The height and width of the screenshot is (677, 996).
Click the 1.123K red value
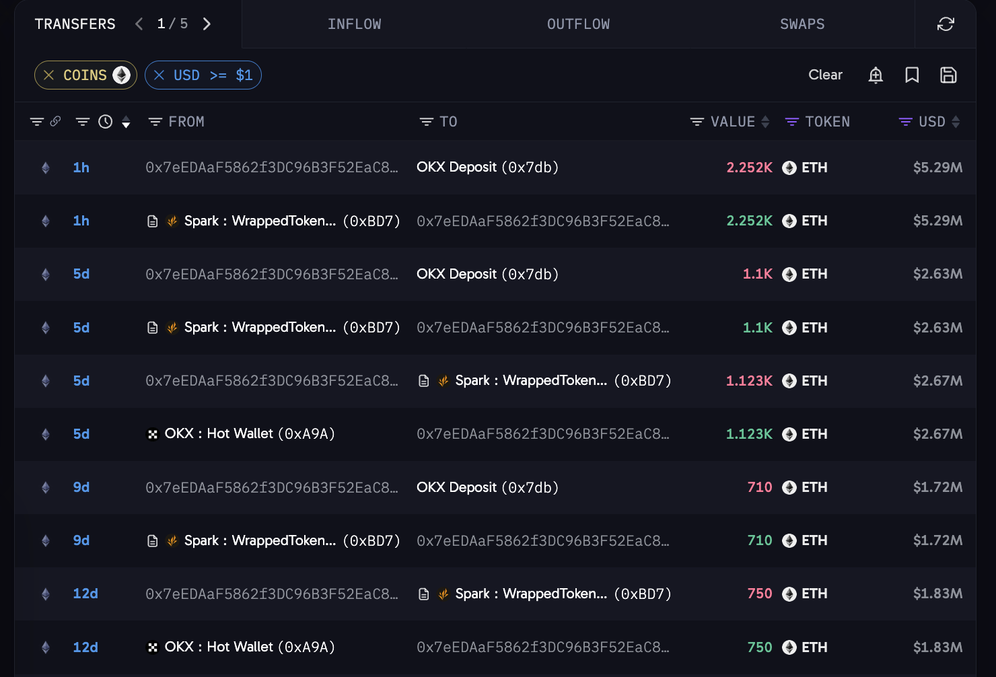[x=749, y=381]
